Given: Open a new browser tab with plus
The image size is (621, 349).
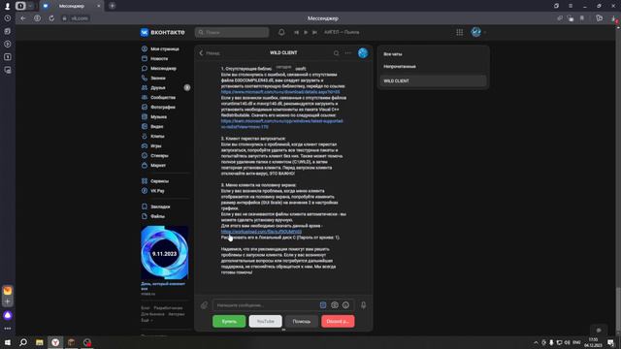Looking at the screenshot, I should click(x=113, y=6).
